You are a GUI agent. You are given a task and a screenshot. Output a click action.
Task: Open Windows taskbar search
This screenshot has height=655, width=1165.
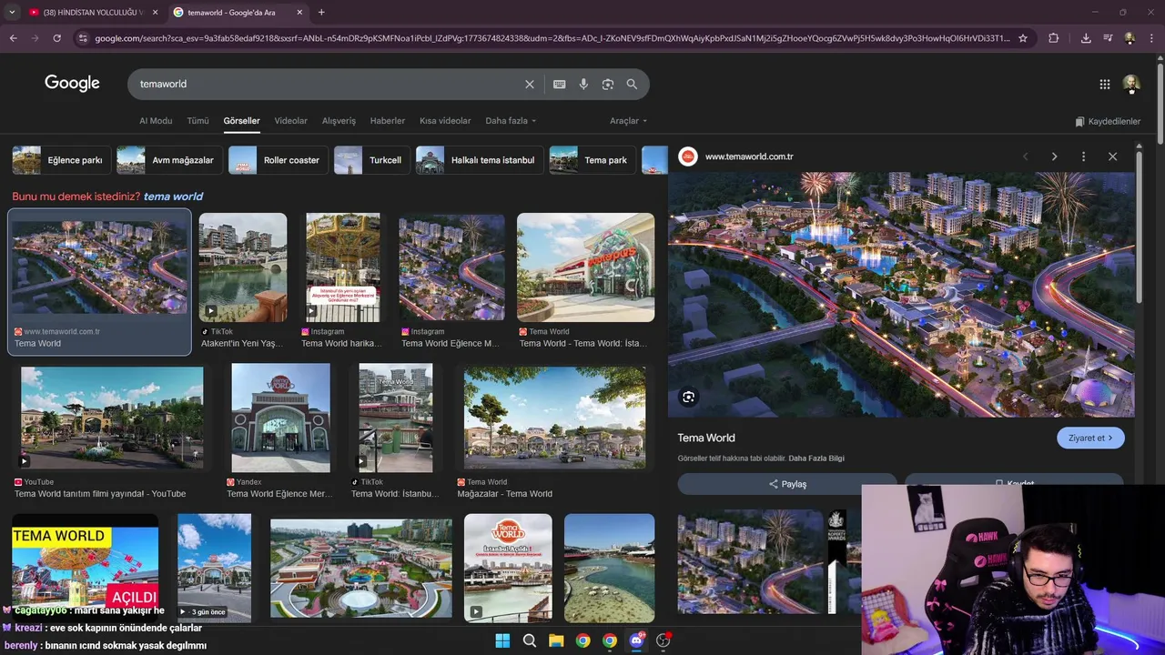(529, 640)
